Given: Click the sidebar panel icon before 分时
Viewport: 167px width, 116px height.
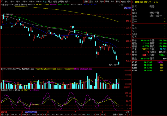Looking at the screenshot, I should [2, 2].
